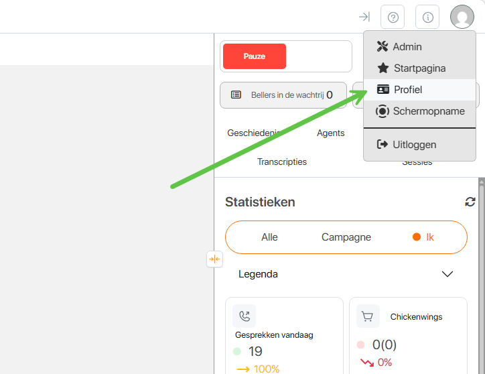Open the help question mark icon
The height and width of the screenshot is (374, 485).
pos(393,17)
